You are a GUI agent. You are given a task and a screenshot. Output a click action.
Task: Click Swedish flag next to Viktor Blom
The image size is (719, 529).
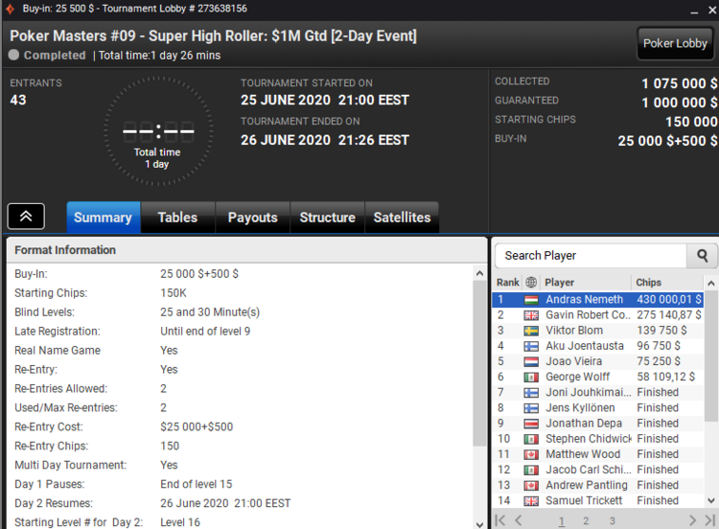[531, 331]
